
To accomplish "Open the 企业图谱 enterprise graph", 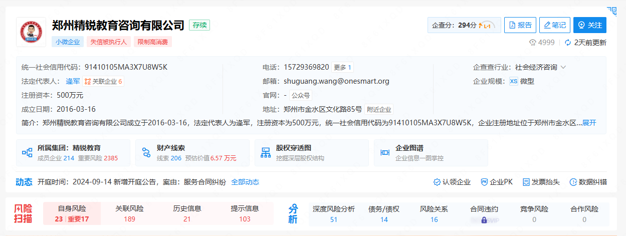I will point(431,153).
